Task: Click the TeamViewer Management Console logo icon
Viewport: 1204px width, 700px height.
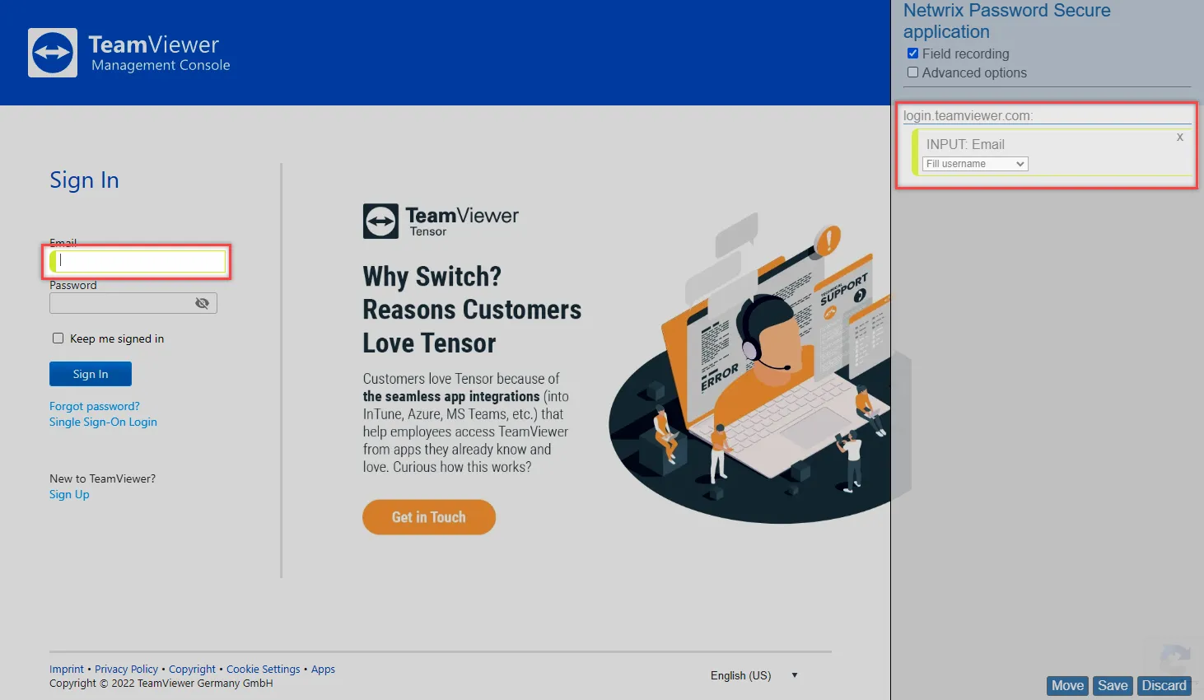Action: coord(53,53)
